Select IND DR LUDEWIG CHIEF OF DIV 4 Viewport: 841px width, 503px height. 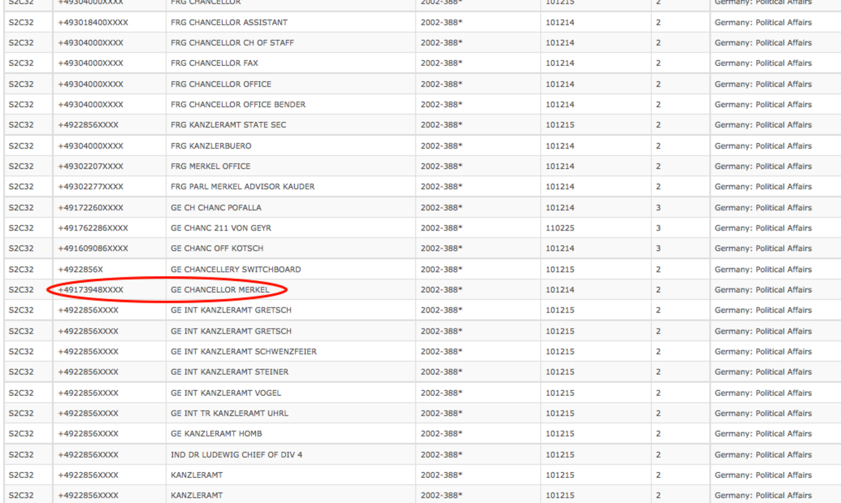tap(236, 455)
